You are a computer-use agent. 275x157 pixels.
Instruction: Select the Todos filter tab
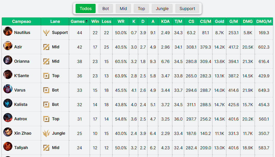point(86,8)
